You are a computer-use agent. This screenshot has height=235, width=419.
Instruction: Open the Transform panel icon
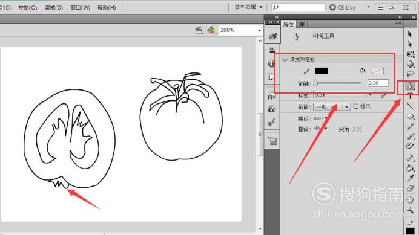(272, 77)
